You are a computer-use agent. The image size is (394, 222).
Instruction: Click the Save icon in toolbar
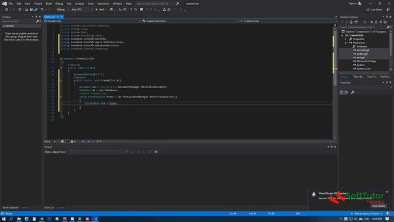point(31,10)
